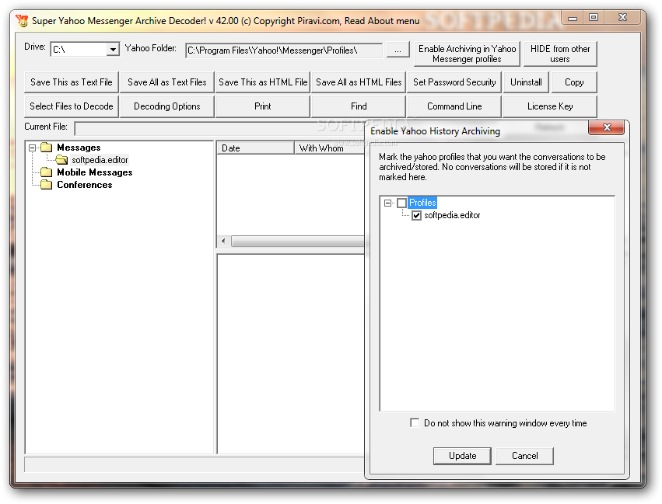Open Decoding Options
This screenshot has width=662, height=504.
tap(167, 106)
